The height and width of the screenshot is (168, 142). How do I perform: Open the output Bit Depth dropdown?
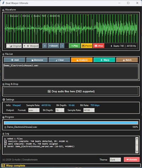[x=60, y=110]
